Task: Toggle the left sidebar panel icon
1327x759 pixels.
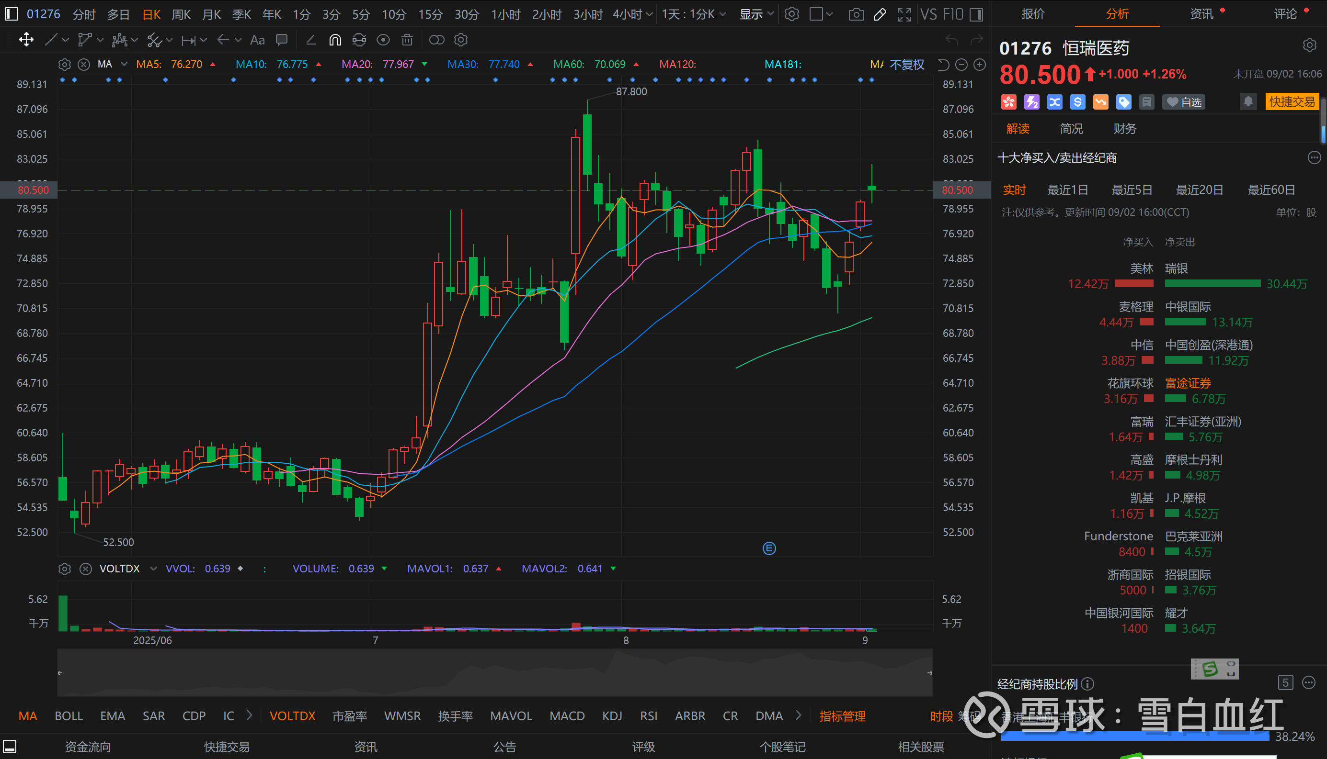Action: pyautogui.click(x=11, y=14)
